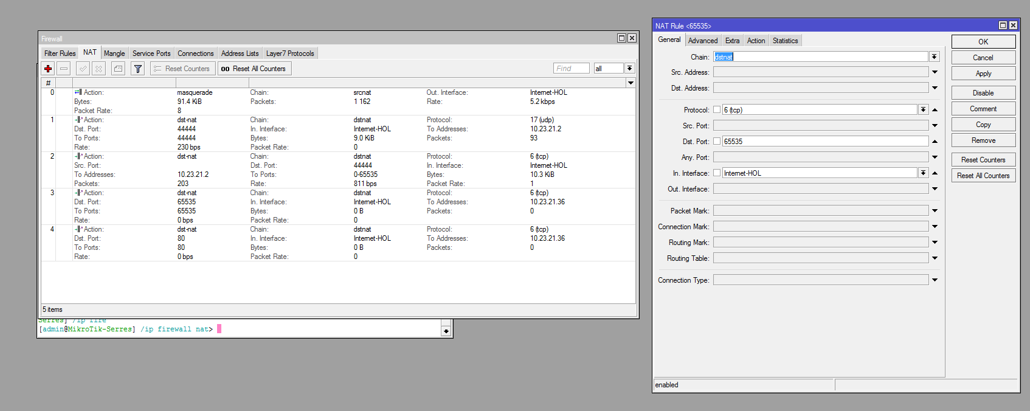The height and width of the screenshot is (411, 1030).
Task: Click terminal scrollbar down arrow
Action: (x=446, y=331)
